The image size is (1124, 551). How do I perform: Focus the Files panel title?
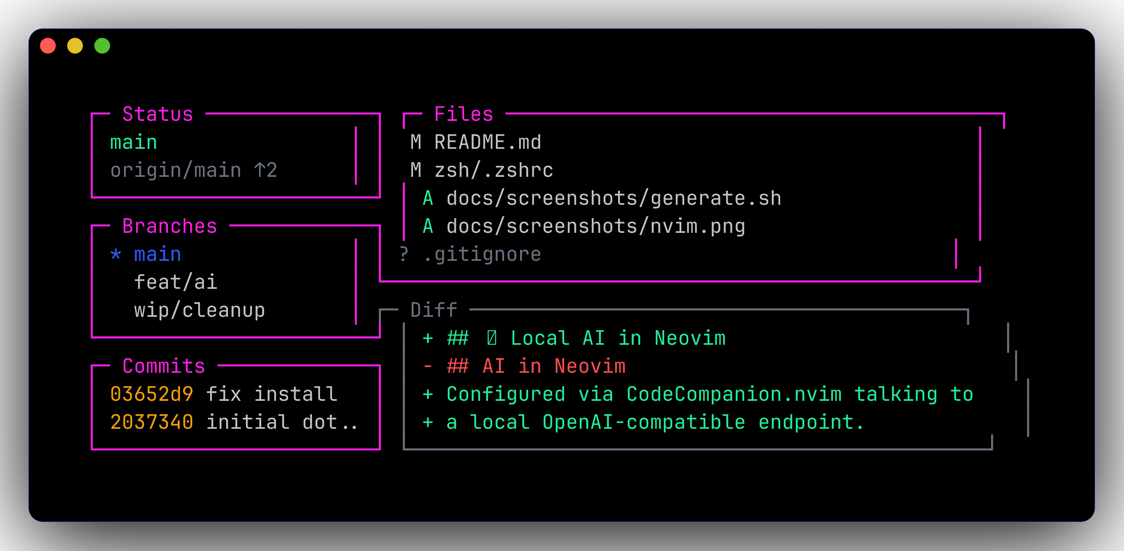[463, 114]
